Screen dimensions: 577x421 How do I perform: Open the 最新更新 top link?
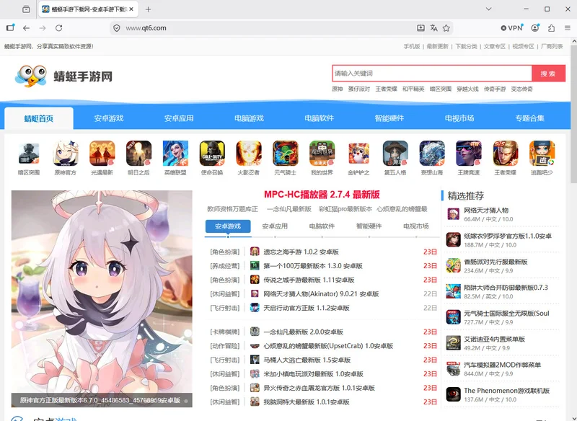coord(438,46)
